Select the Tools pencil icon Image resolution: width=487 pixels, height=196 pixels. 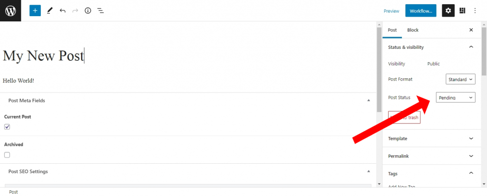coord(49,10)
